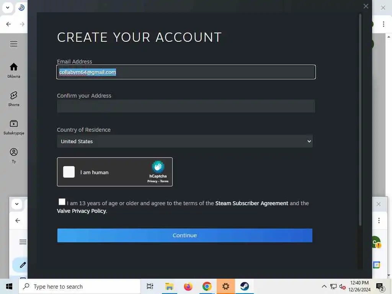Click the taskbar search box
The height and width of the screenshot is (294, 392).
click(80, 286)
